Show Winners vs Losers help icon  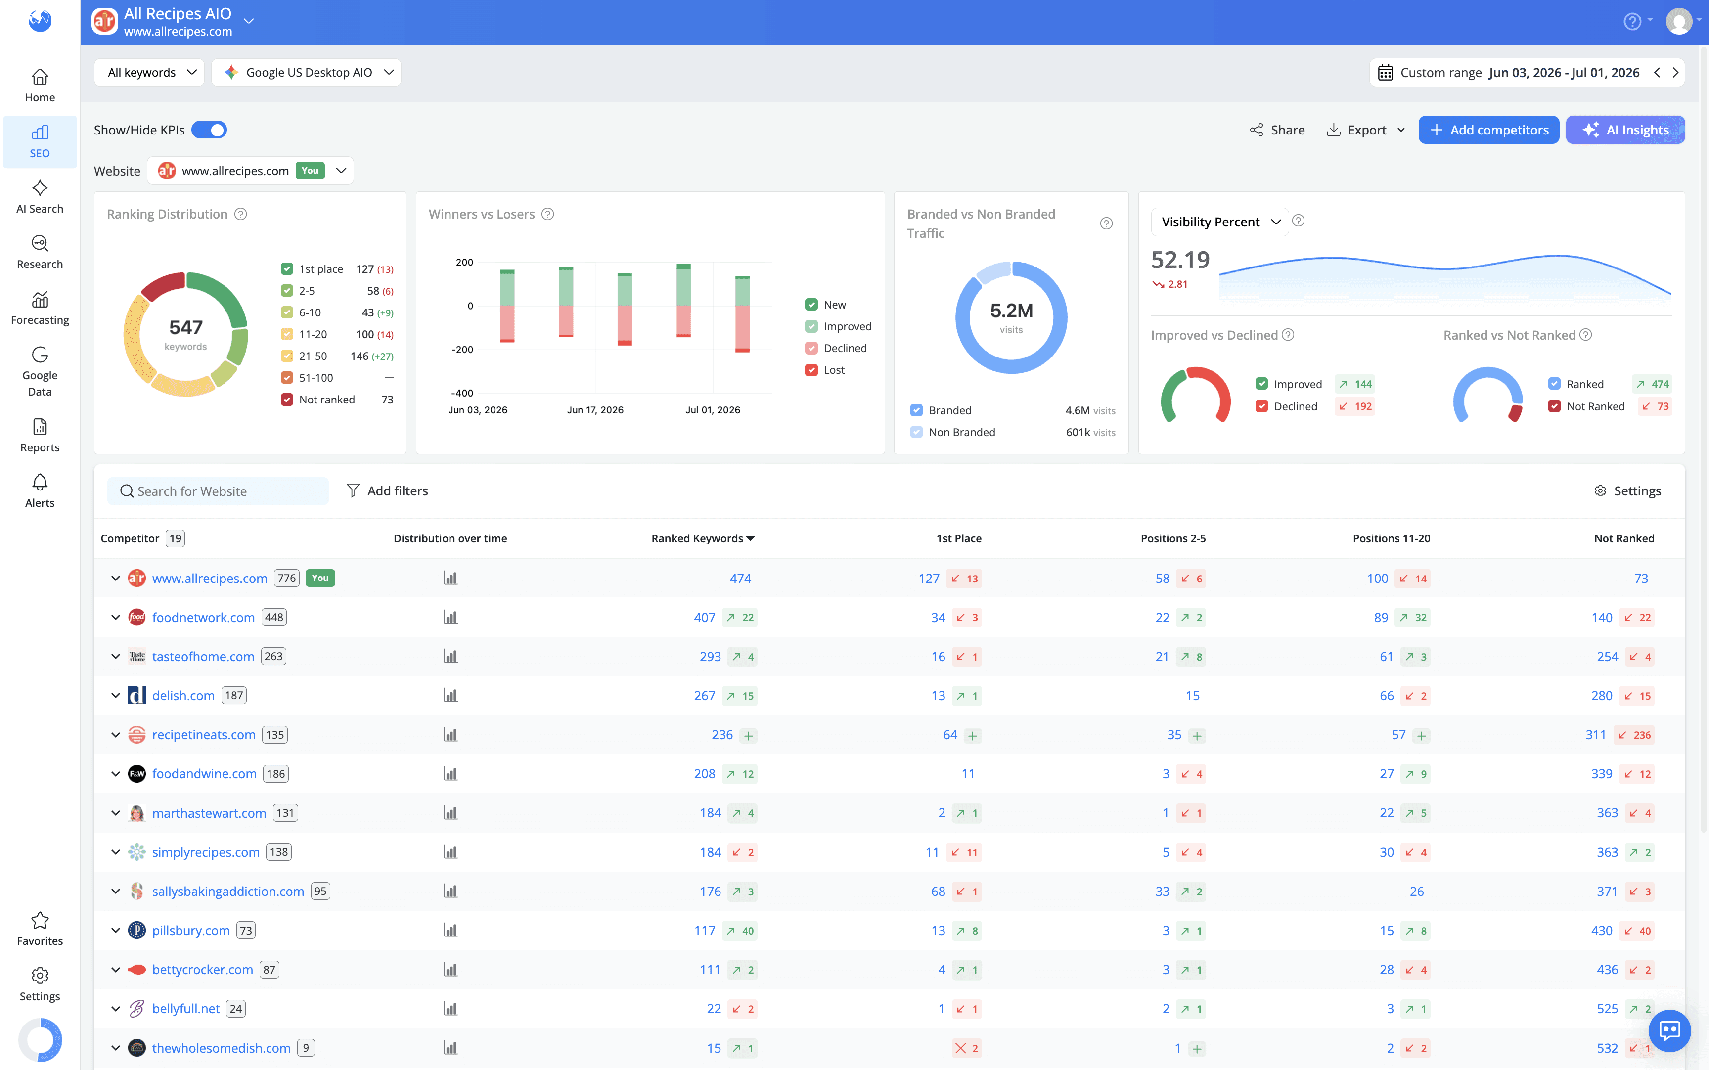click(548, 215)
